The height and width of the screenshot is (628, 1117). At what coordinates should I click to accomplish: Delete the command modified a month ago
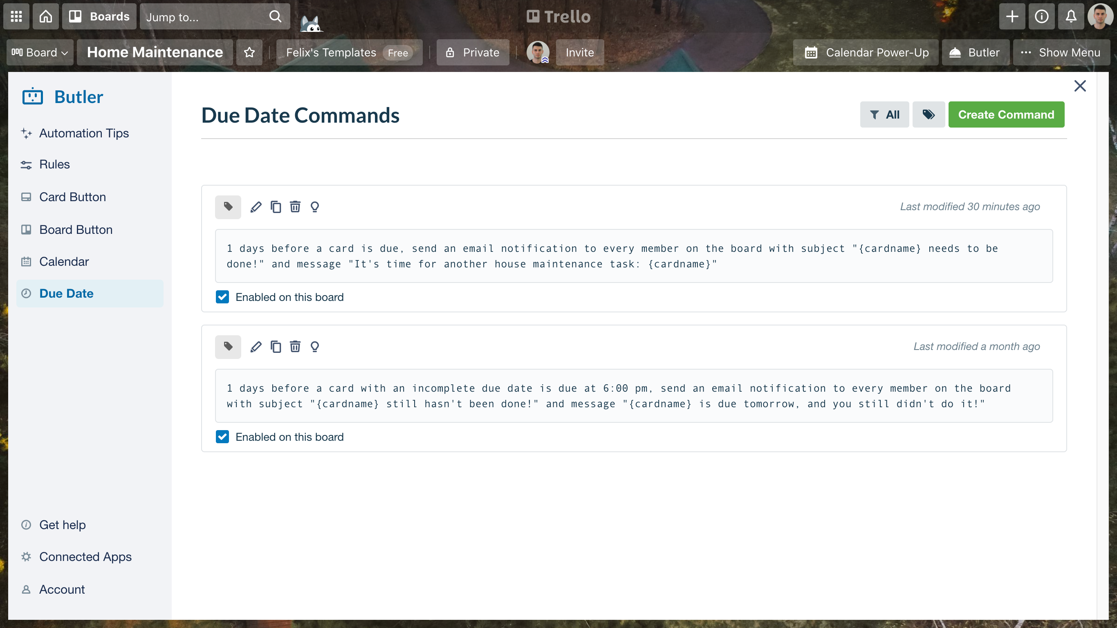point(295,347)
